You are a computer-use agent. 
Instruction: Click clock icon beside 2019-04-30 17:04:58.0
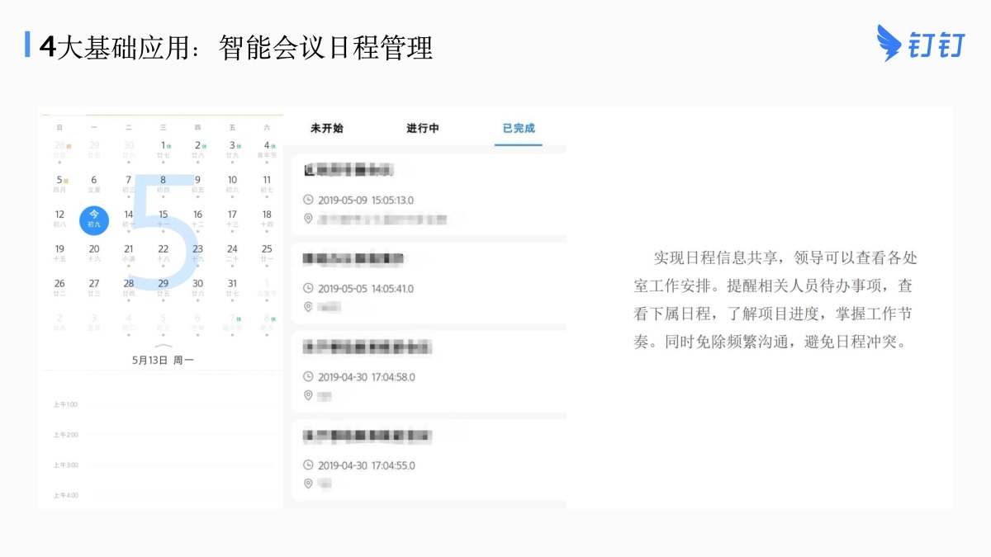[x=309, y=377]
